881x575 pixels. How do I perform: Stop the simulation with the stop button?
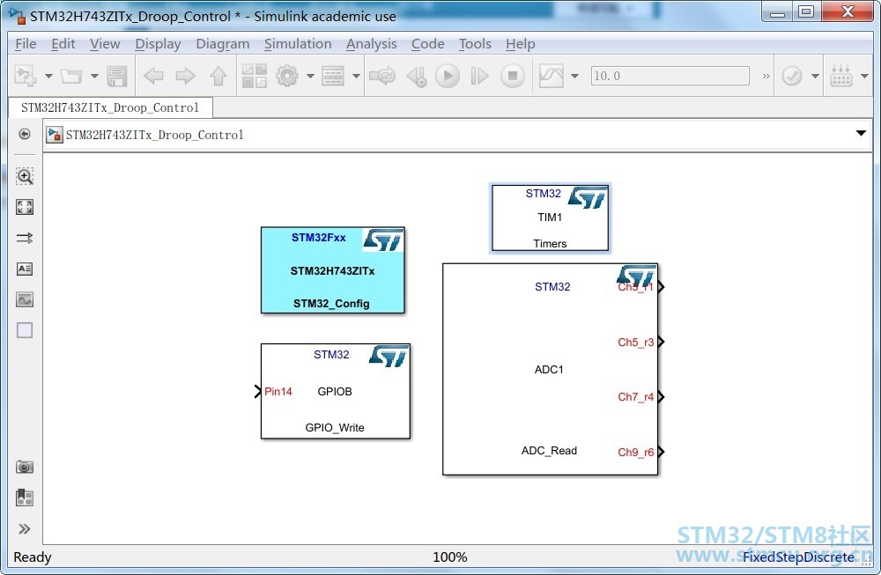click(513, 76)
